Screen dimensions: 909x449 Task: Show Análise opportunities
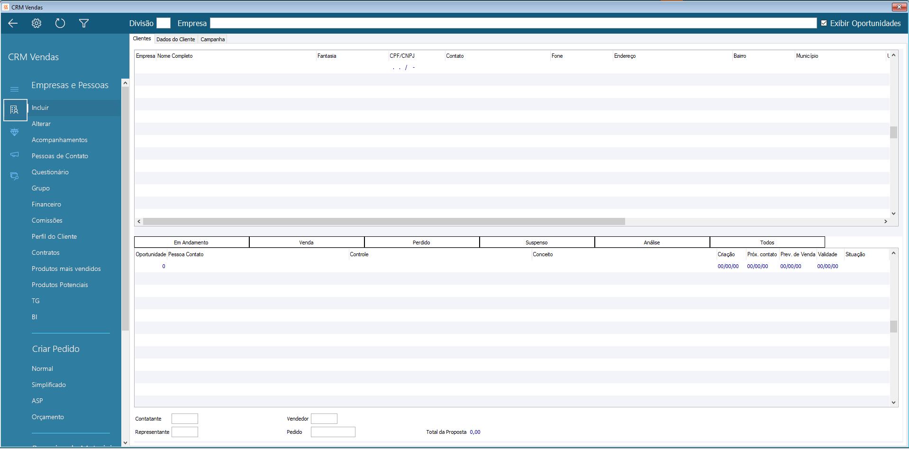pyautogui.click(x=652, y=242)
